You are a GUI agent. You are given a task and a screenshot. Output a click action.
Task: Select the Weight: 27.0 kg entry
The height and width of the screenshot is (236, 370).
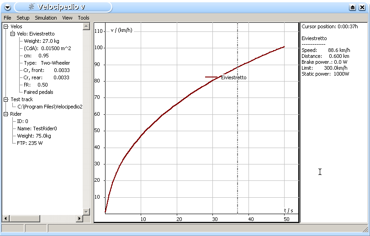pyautogui.click(x=42, y=41)
